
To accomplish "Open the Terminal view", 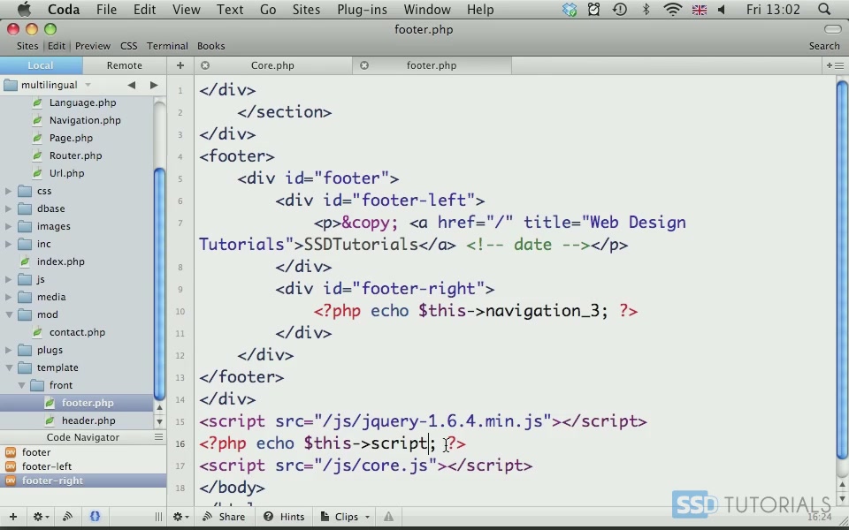I will tap(167, 46).
